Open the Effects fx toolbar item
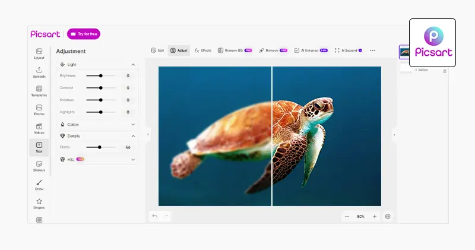The width and height of the screenshot is (475, 250). pyautogui.click(x=202, y=50)
